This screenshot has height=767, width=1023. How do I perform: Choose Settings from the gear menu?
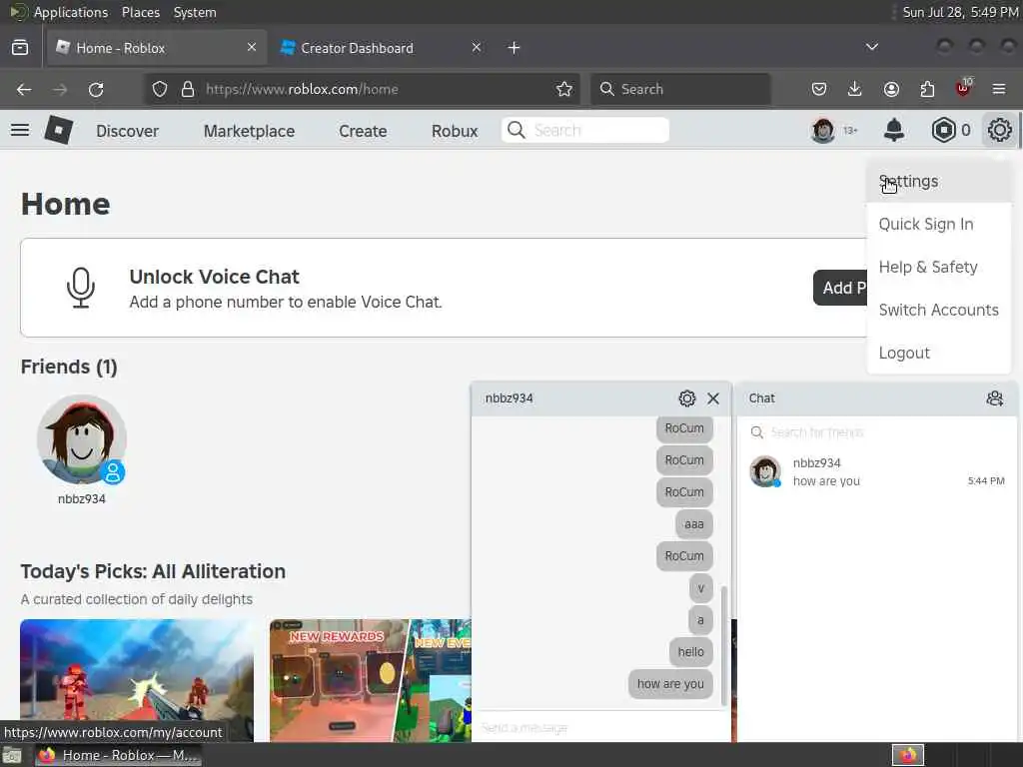(939, 182)
